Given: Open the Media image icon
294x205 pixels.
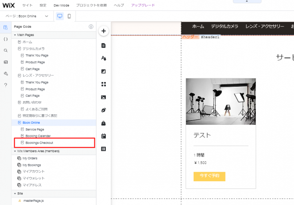Looking at the screenshot, I should (104, 97).
